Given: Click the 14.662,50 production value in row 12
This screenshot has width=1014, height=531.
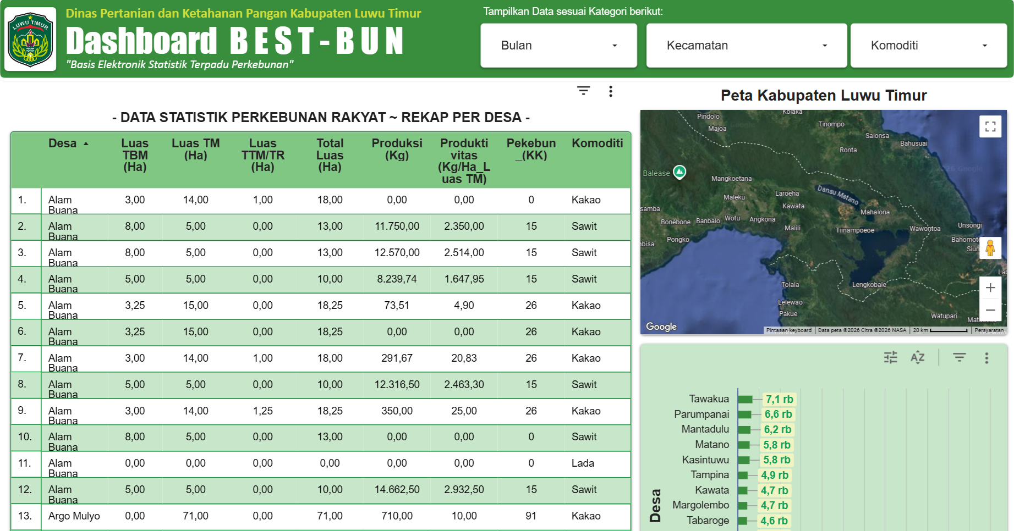Looking at the screenshot, I should pos(397,490).
